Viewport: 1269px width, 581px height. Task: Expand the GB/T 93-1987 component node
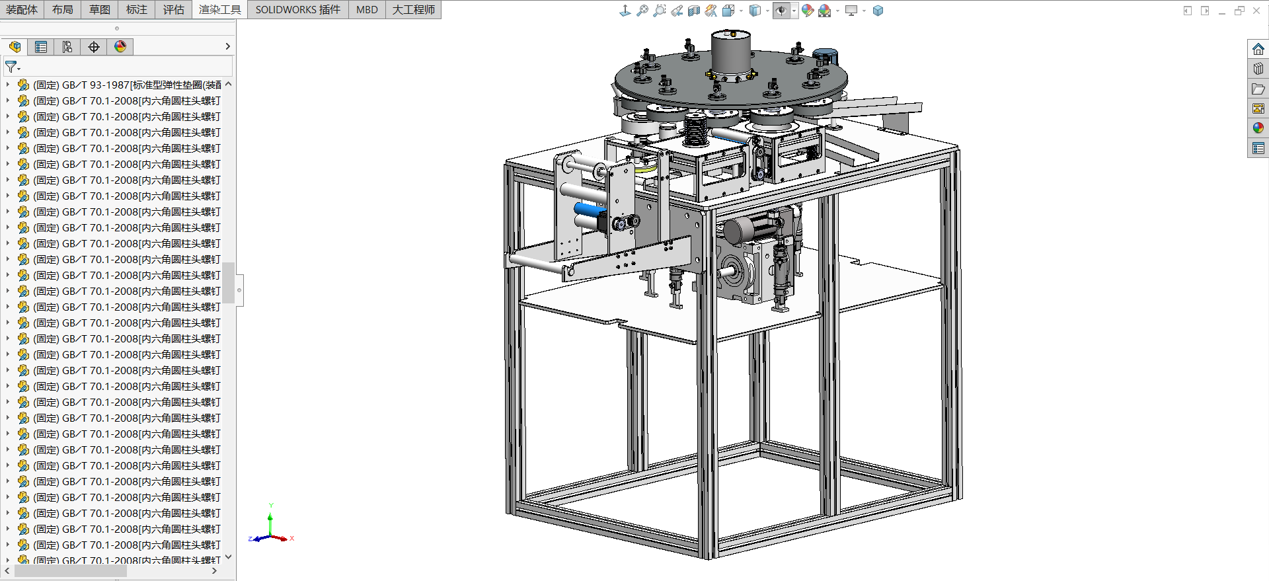[7, 85]
